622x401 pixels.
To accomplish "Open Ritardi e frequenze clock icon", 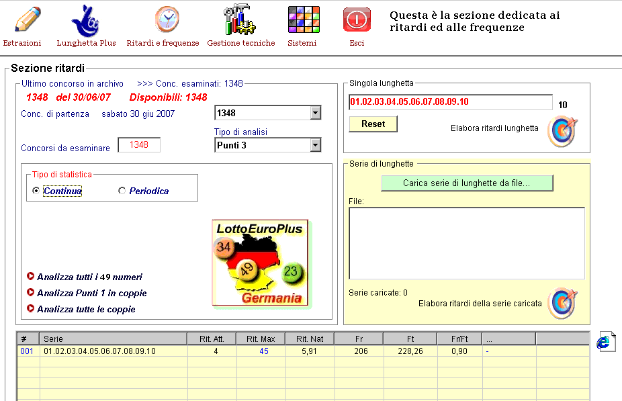I will tap(167, 19).
